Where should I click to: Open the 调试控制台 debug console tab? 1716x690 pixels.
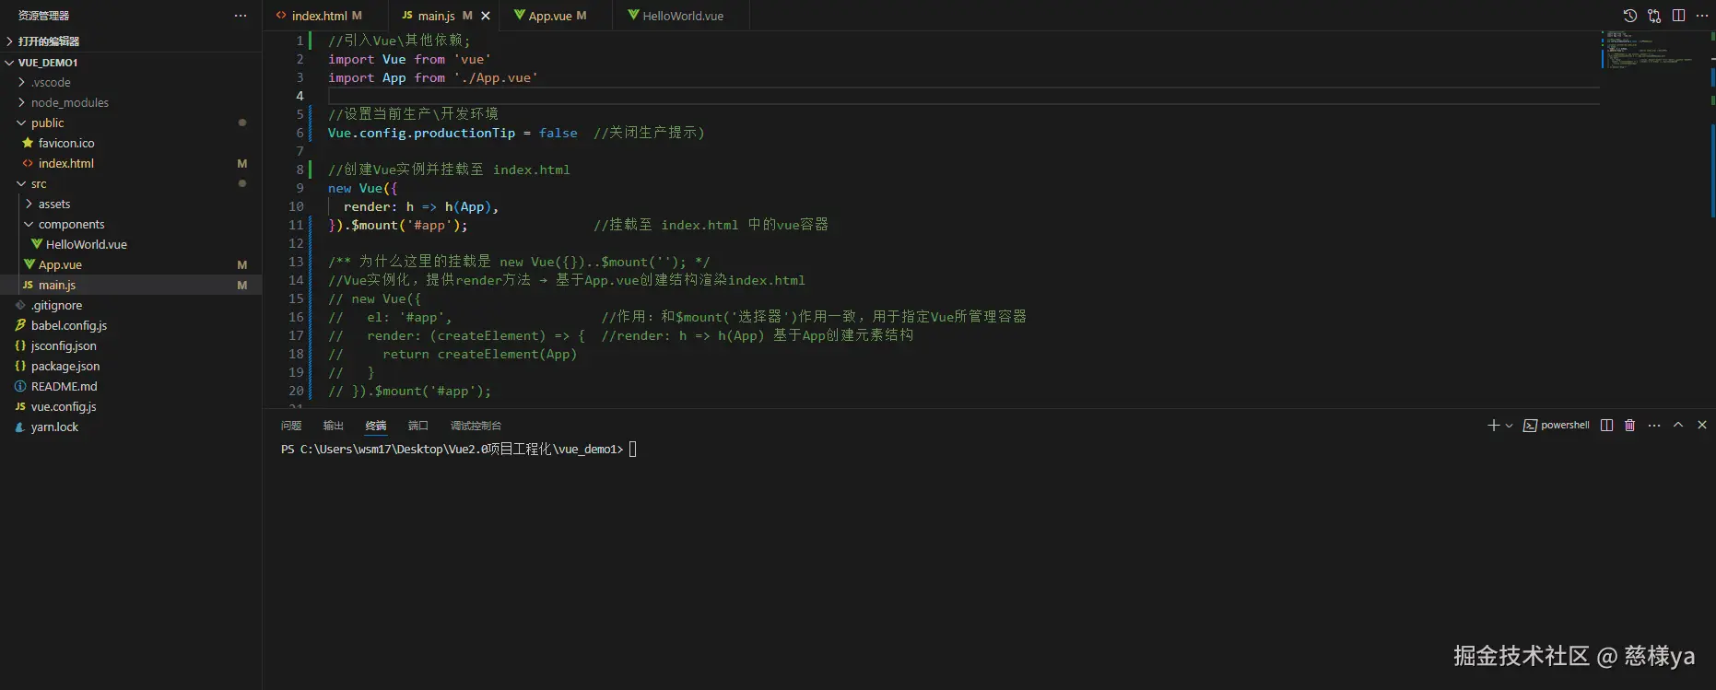476,426
